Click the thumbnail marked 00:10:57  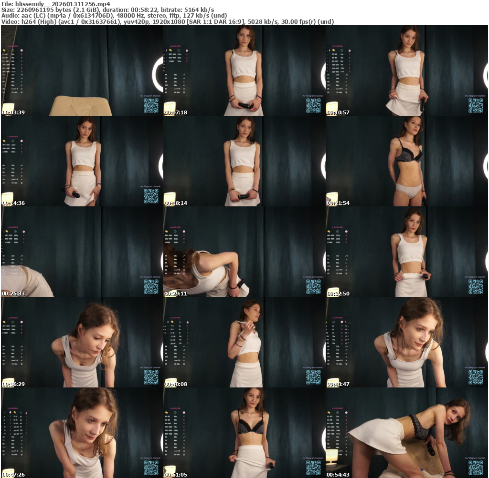pyautogui.click(x=406, y=71)
